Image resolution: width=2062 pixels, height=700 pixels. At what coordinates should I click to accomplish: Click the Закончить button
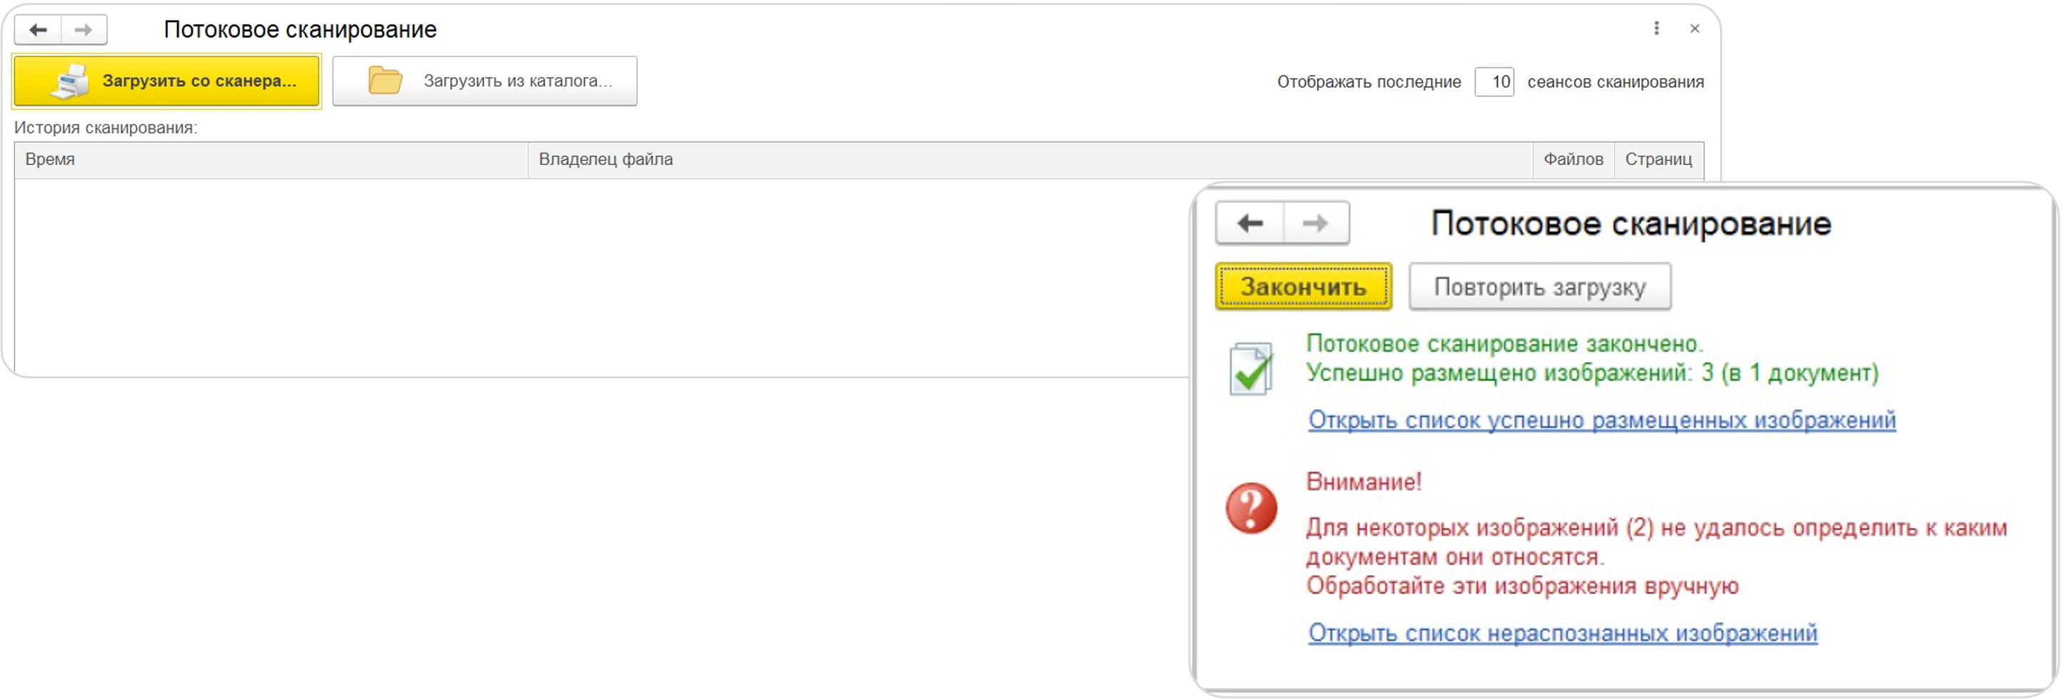pos(1303,286)
